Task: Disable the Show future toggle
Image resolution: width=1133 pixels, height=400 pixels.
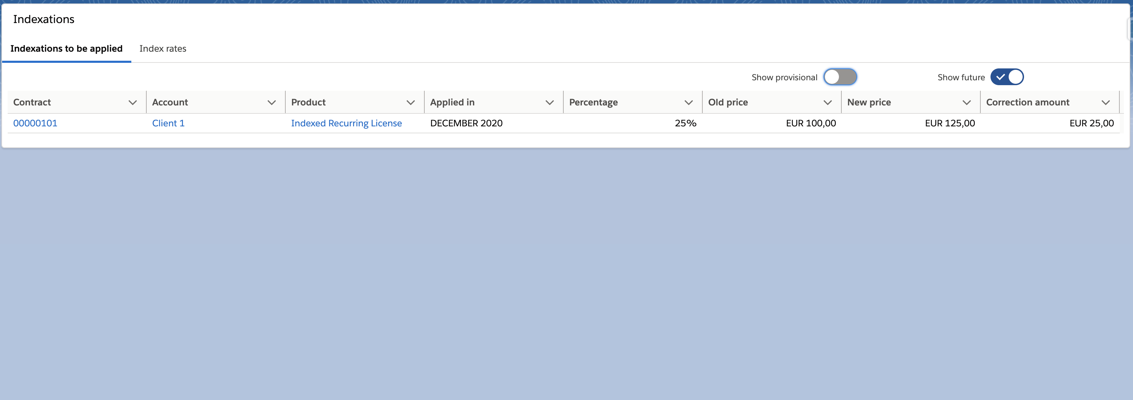Action: (x=1007, y=77)
